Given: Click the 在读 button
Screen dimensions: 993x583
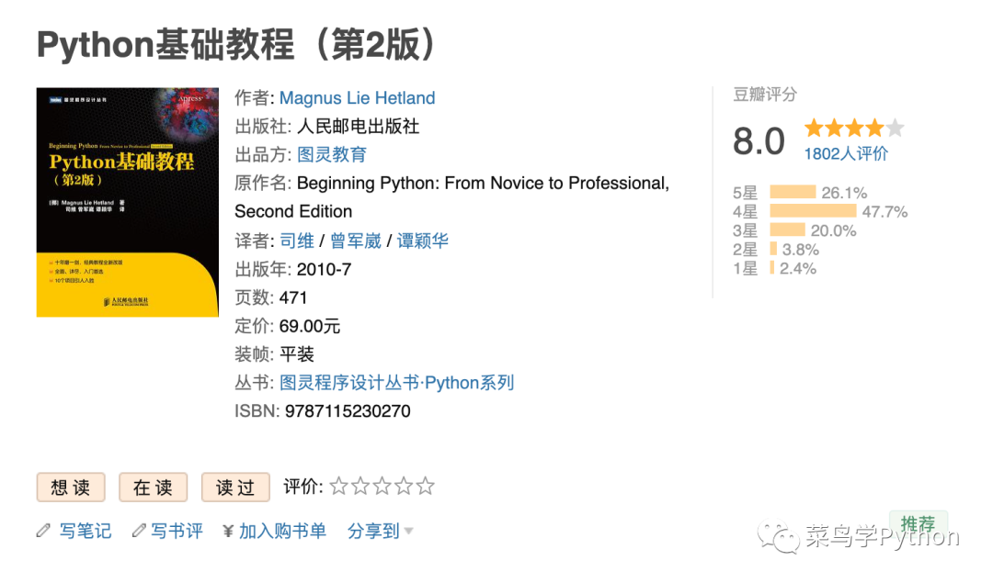Looking at the screenshot, I should pyautogui.click(x=154, y=488).
